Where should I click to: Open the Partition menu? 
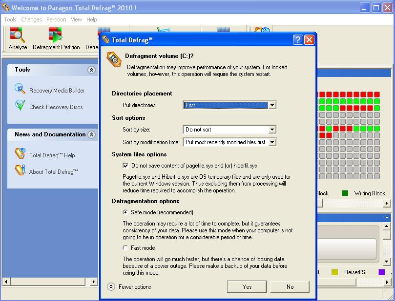point(56,19)
